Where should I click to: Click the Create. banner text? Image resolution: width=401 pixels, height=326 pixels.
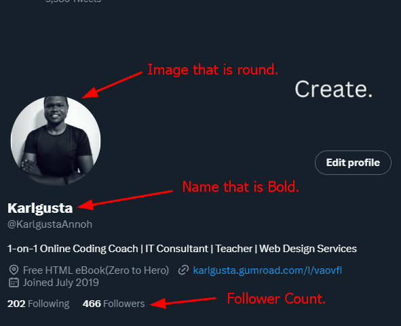(x=334, y=89)
